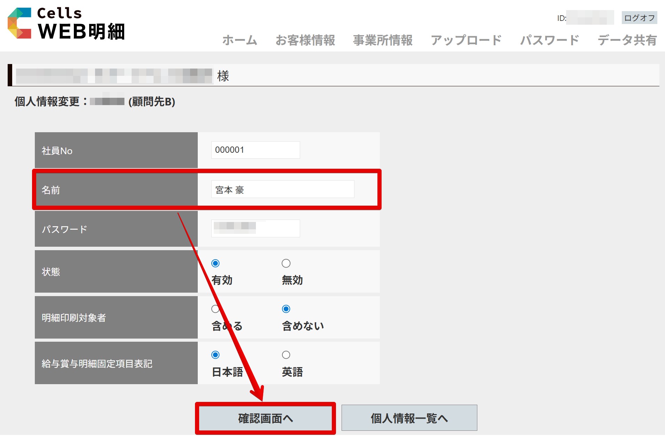
Task: Open the お客様情報 menu
Action: [305, 40]
